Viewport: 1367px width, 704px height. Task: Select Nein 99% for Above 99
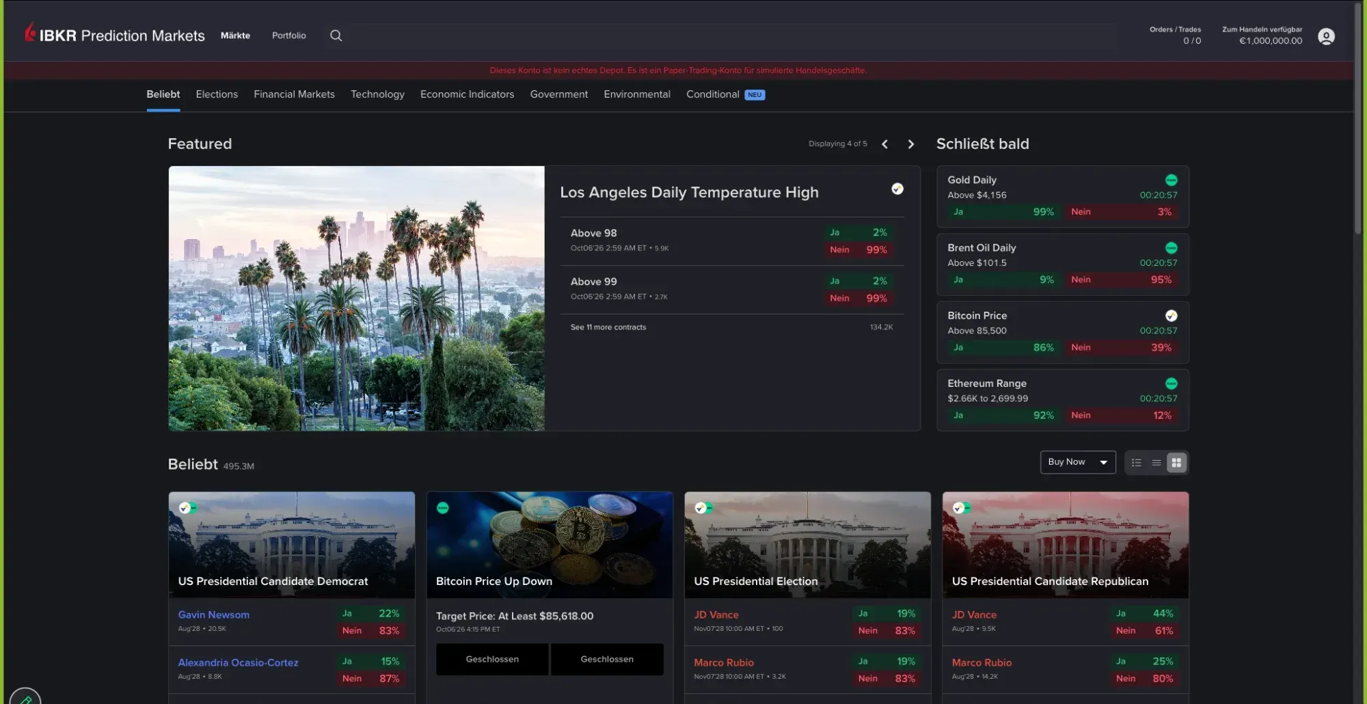click(858, 298)
